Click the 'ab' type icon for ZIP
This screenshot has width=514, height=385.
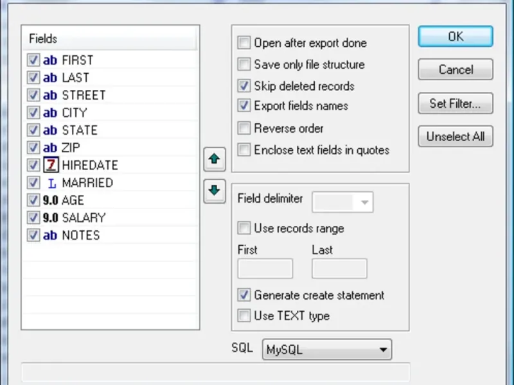[50, 148]
